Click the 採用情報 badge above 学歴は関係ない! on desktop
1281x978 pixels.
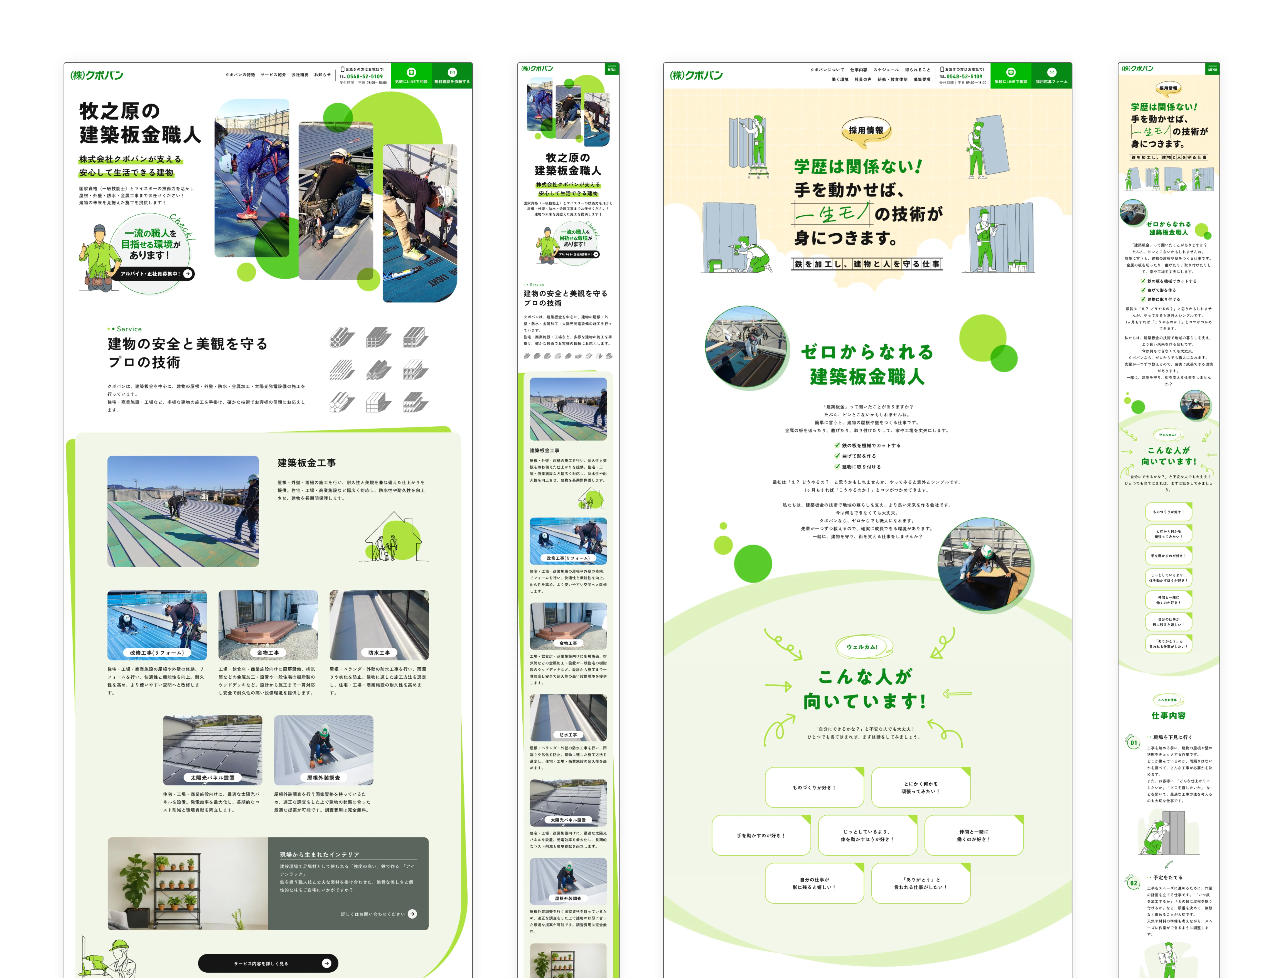point(866,130)
